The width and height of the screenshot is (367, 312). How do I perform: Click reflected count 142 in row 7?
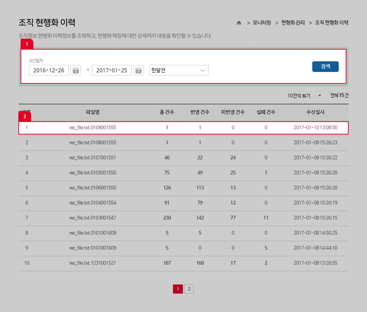click(x=200, y=218)
